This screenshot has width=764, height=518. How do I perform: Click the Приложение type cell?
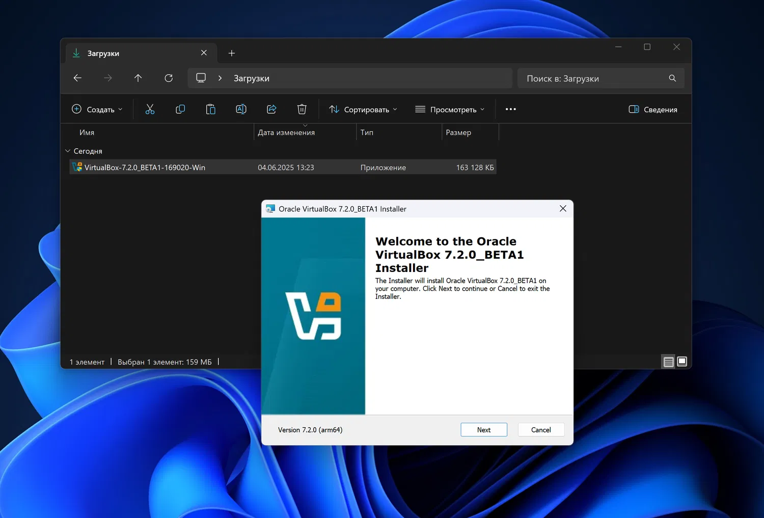tap(383, 168)
